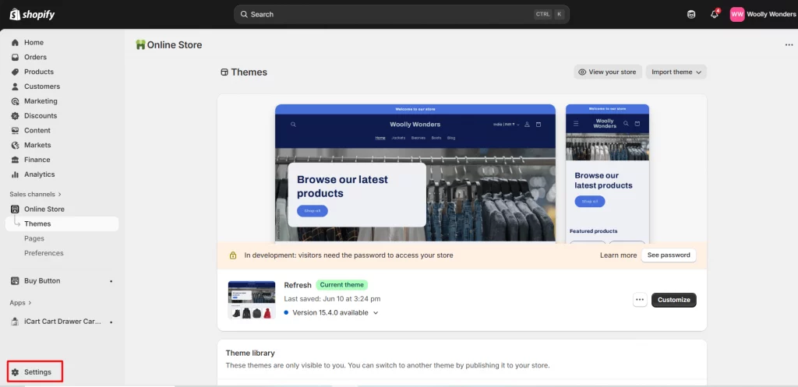Screen dimensions: 798x387
Task: Click the See password button
Action: [668, 255]
